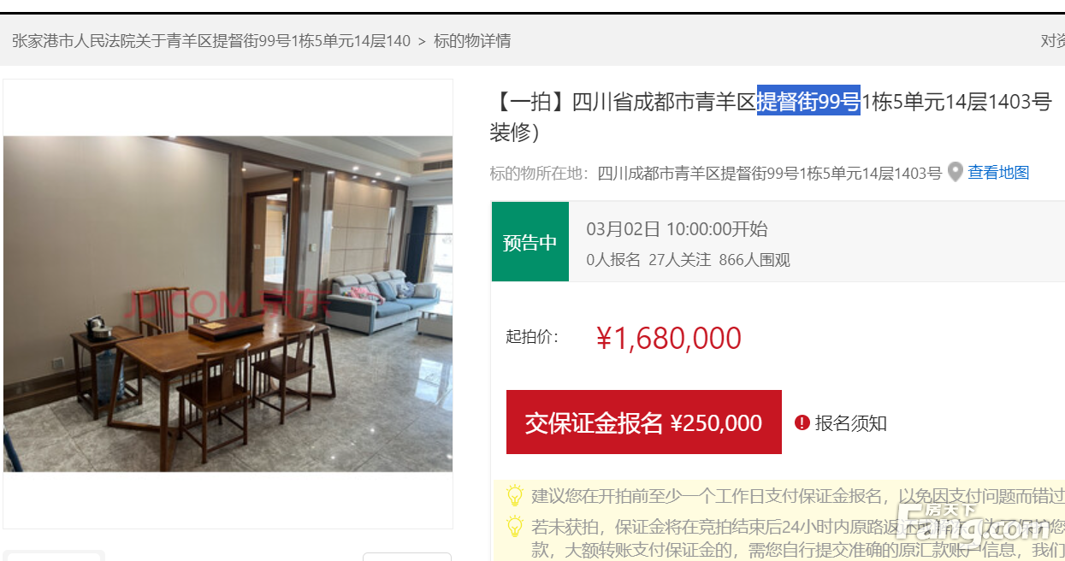Click the 交保证金报名 ¥250,000 button
This screenshot has width=1065, height=561.
tap(644, 422)
